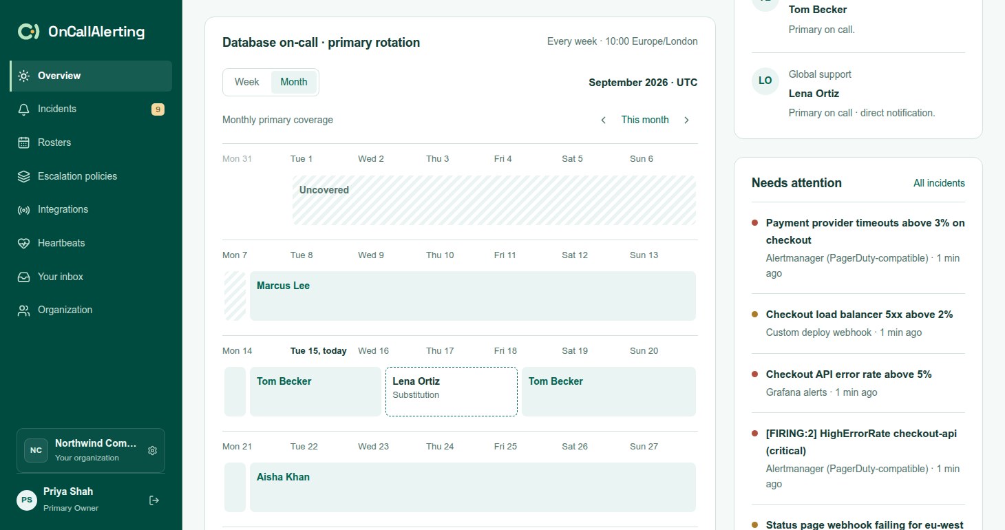The height and width of the screenshot is (530, 1005).
Task: Click the September 2026 · UTC label
Action: 643,83
